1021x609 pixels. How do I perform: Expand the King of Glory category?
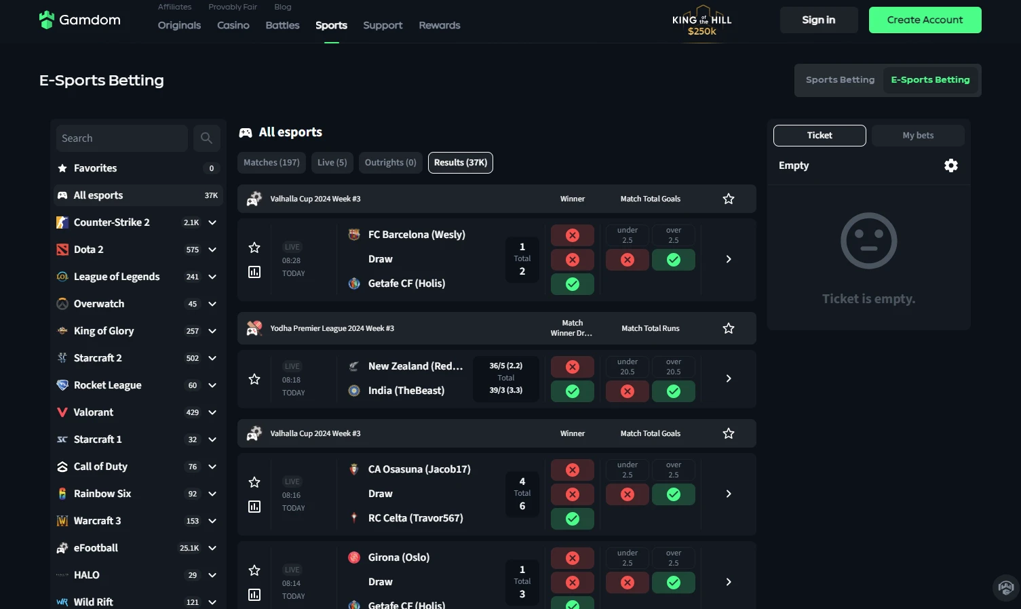(212, 331)
